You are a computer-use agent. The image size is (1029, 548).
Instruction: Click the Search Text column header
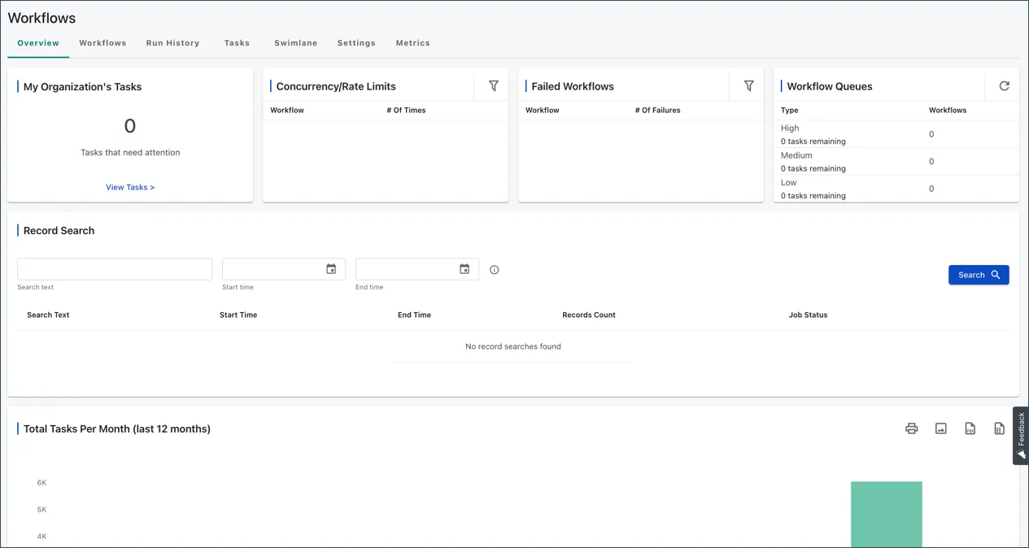48,315
